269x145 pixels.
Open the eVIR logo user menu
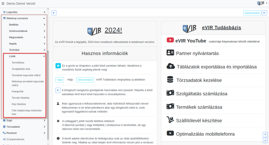point(262,3)
